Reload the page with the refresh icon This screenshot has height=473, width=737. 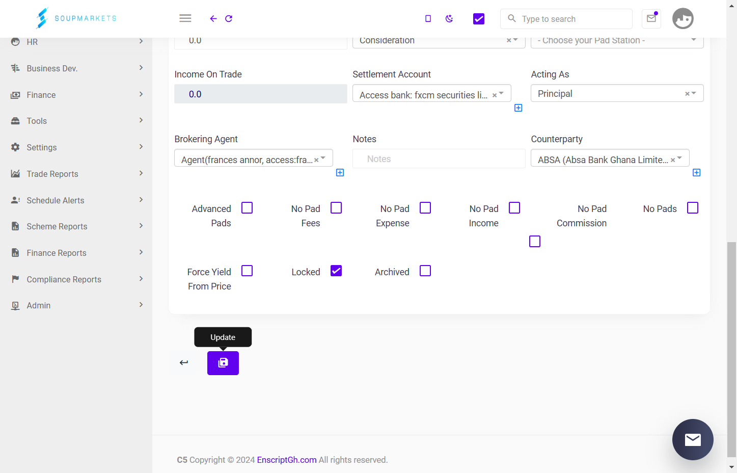click(229, 19)
